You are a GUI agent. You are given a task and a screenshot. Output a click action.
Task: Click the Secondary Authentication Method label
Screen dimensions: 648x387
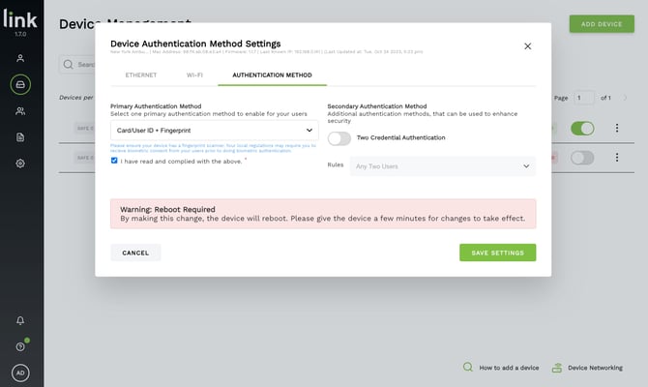377,106
